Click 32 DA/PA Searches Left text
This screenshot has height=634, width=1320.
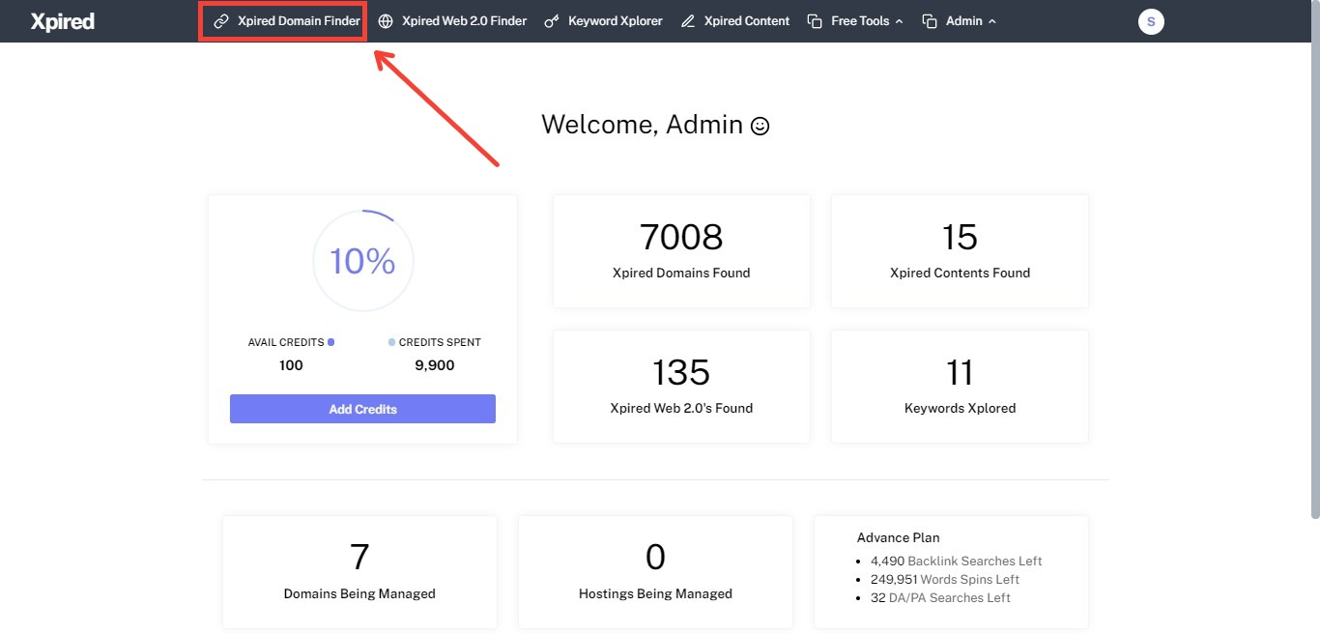click(x=940, y=597)
